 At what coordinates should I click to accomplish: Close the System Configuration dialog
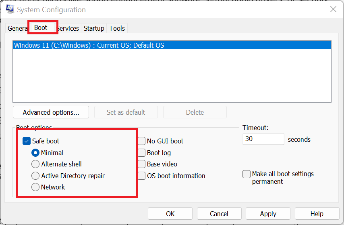[333, 9]
